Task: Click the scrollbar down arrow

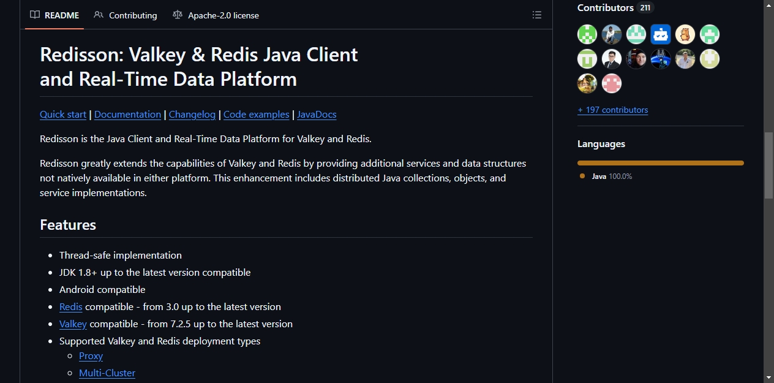Action: pos(768,377)
